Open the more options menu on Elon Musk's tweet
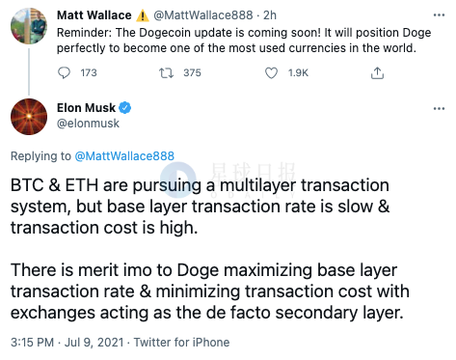 (x=439, y=108)
